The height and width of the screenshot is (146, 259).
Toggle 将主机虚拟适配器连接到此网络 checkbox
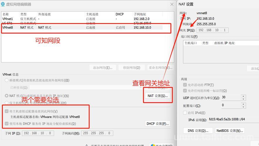[x=7, y=111]
